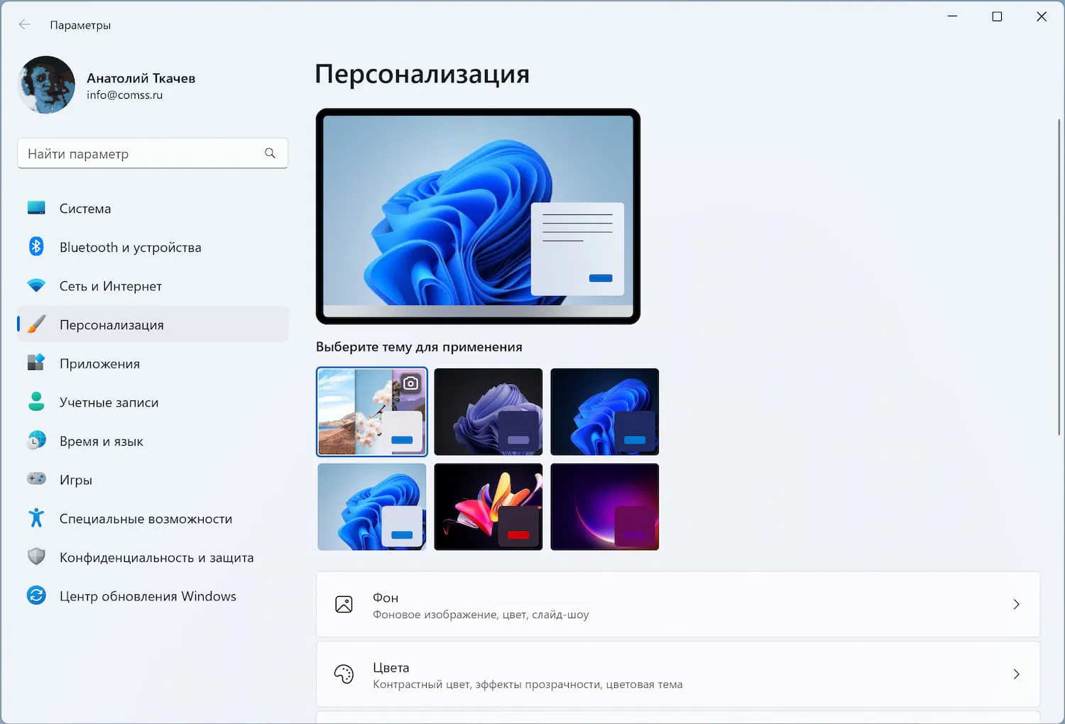Click the shield Конфиденциальность icon
This screenshot has width=1065, height=724.
36,556
